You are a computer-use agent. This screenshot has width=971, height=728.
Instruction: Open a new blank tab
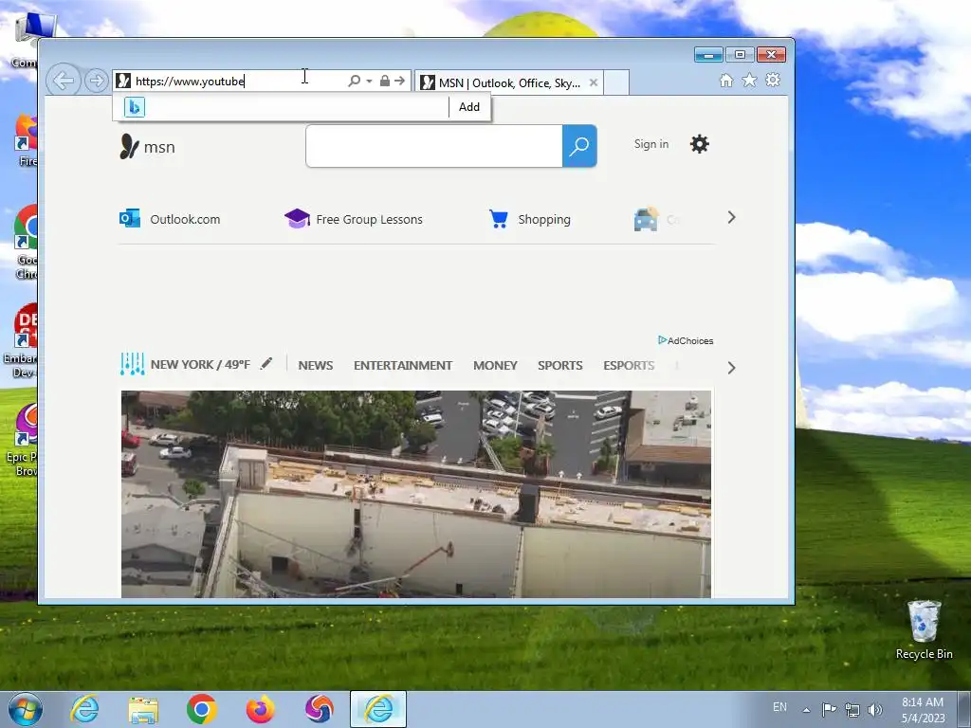pyautogui.click(x=616, y=83)
